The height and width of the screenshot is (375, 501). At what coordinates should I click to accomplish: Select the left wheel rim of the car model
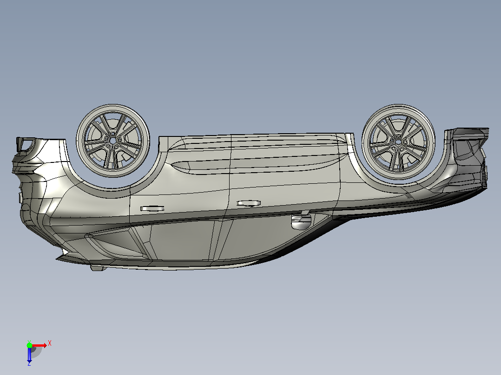[113, 141]
